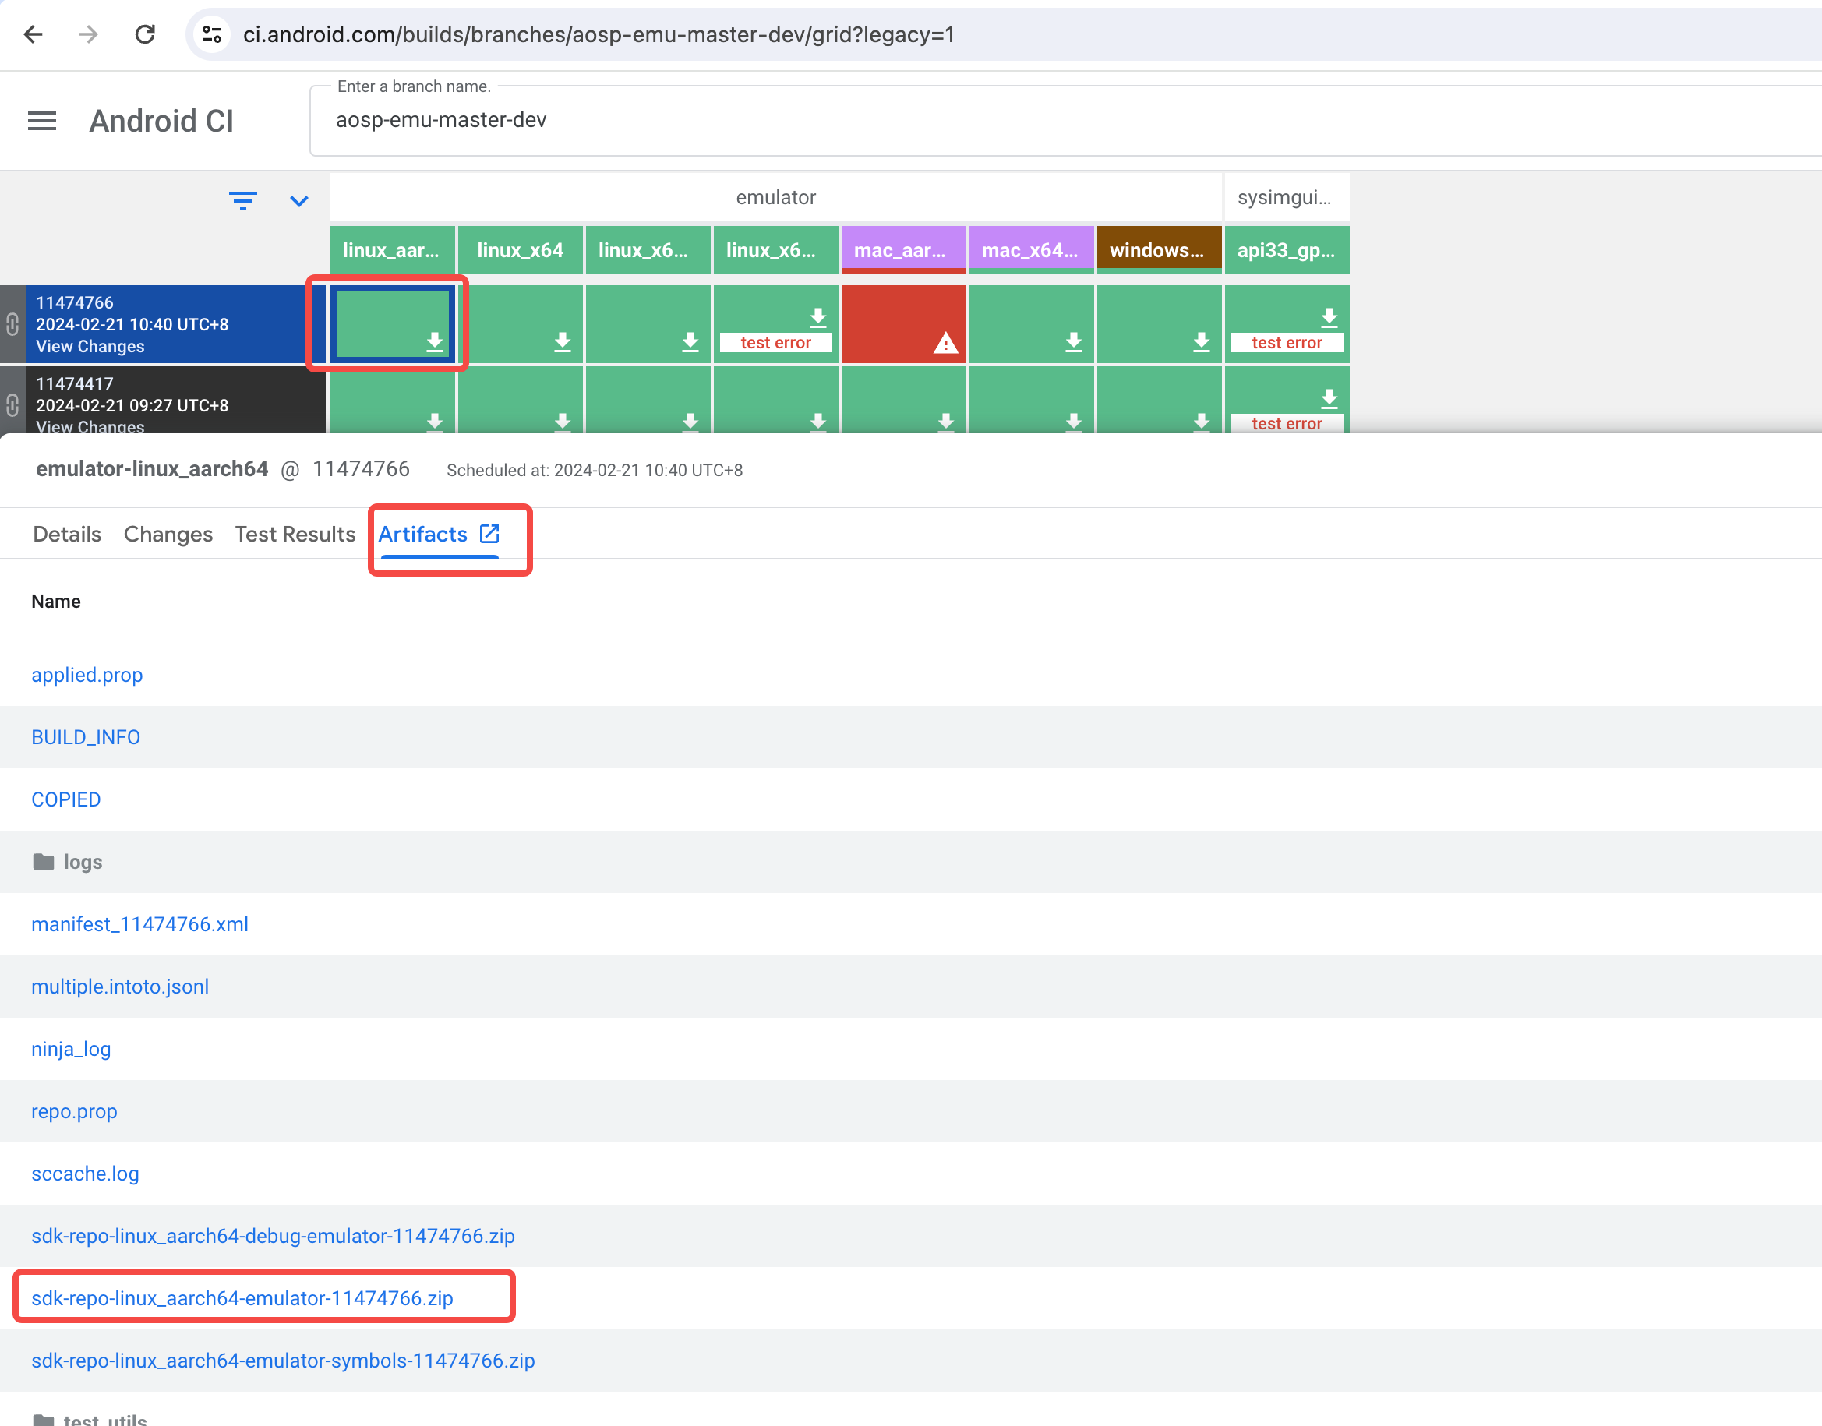This screenshot has width=1822, height=1426.
Task: Open artifacts in new window icon
Action: point(489,534)
